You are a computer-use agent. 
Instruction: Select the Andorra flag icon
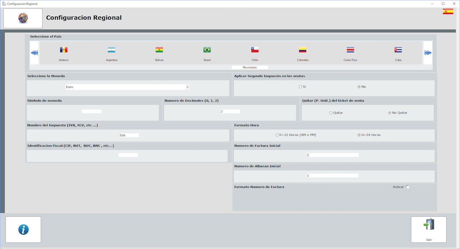(x=64, y=50)
